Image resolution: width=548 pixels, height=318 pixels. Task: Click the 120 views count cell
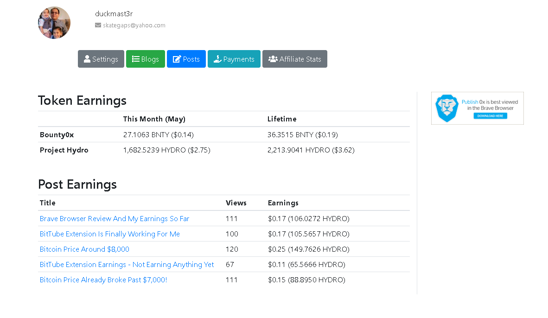232,249
